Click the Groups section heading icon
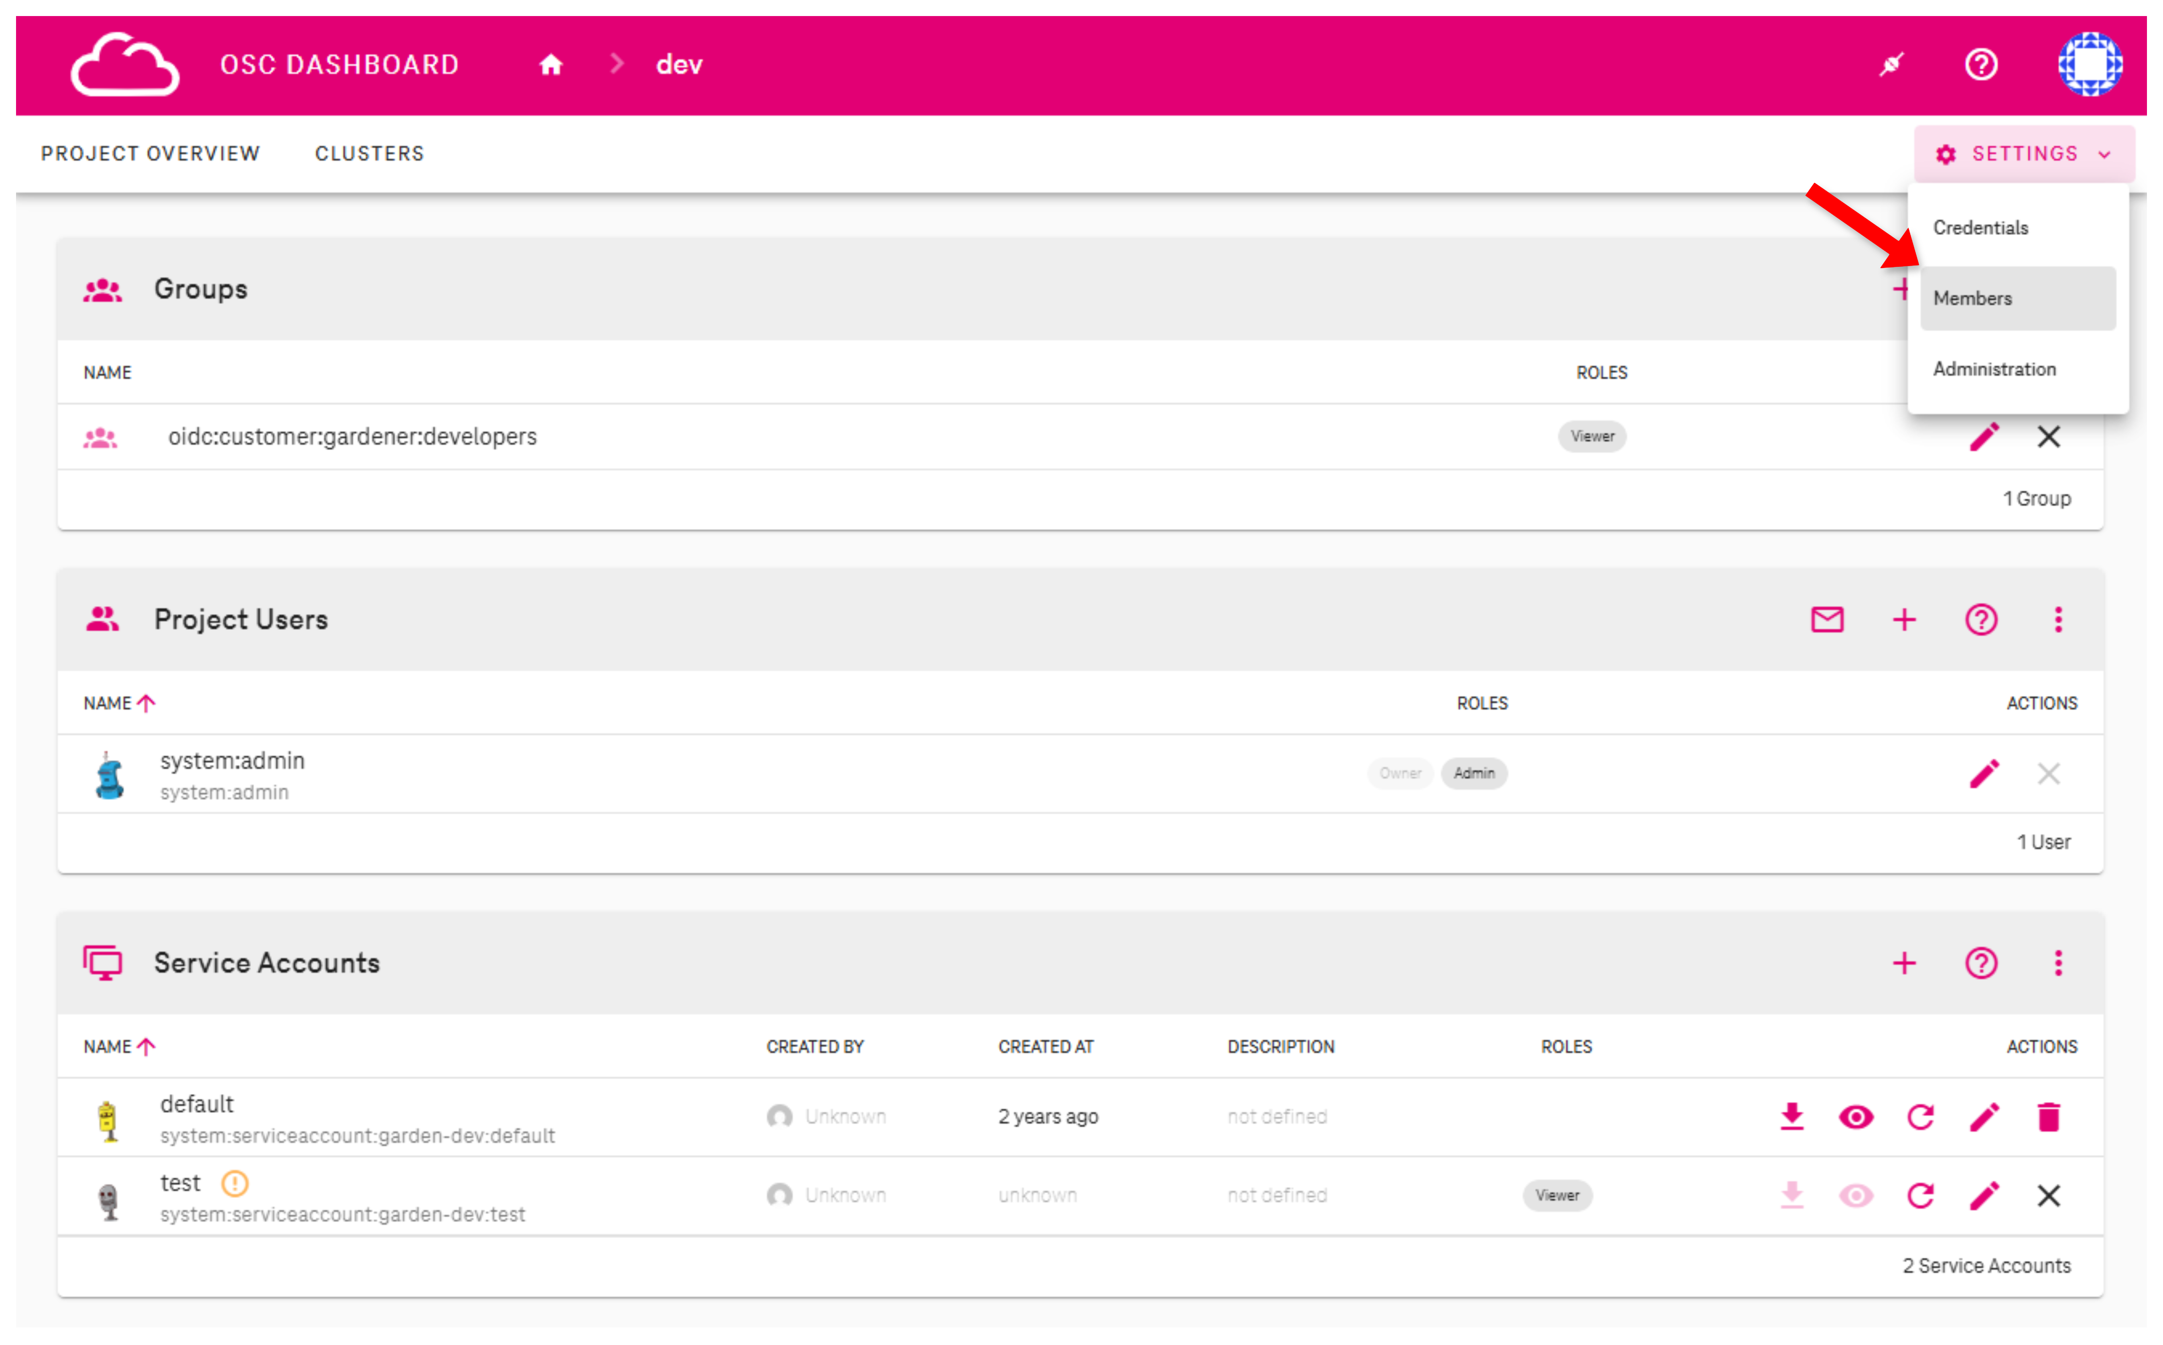The height and width of the screenshot is (1345, 2163). click(102, 290)
